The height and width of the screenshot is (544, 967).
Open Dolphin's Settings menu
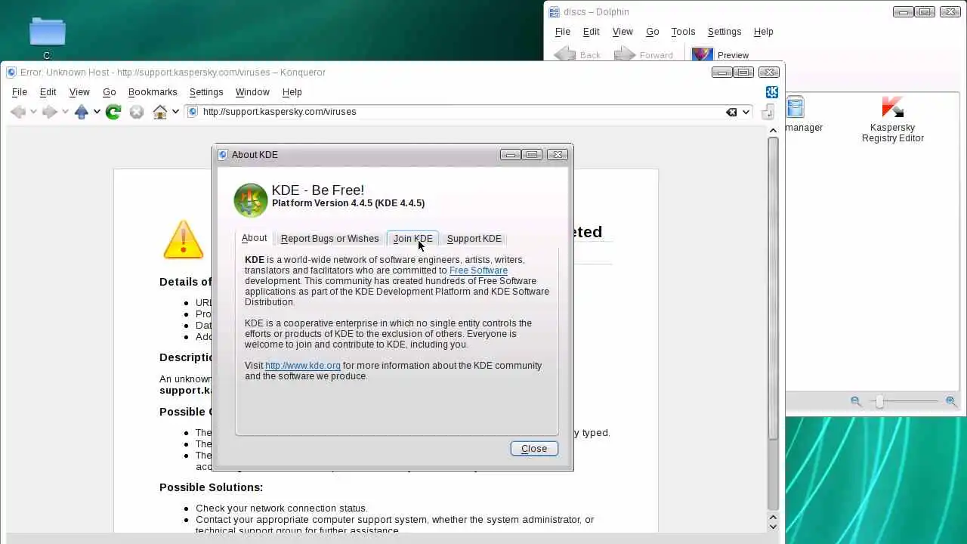tap(724, 32)
